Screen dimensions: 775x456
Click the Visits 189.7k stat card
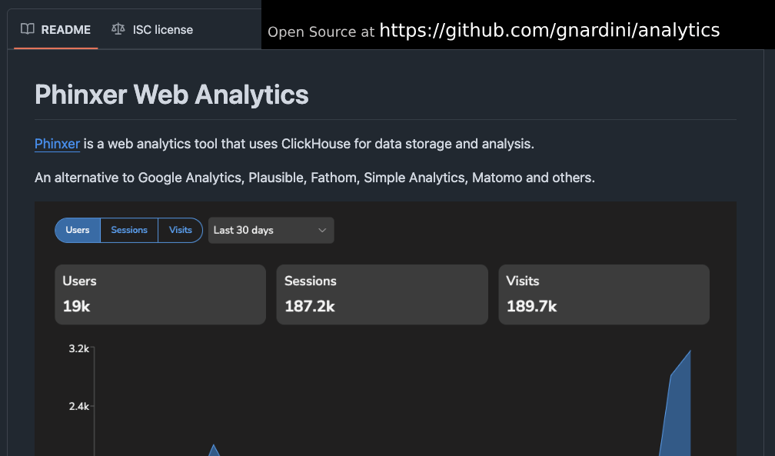tap(604, 295)
